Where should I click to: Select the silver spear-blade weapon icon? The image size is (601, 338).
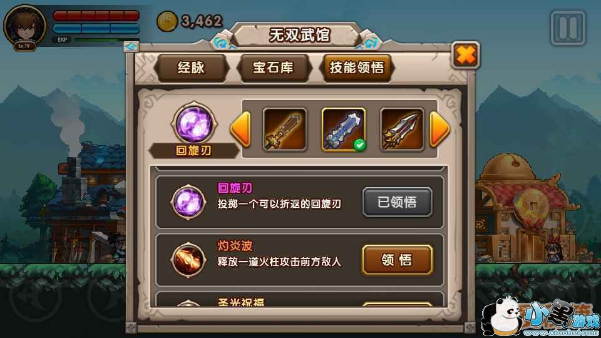click(402, 130)
